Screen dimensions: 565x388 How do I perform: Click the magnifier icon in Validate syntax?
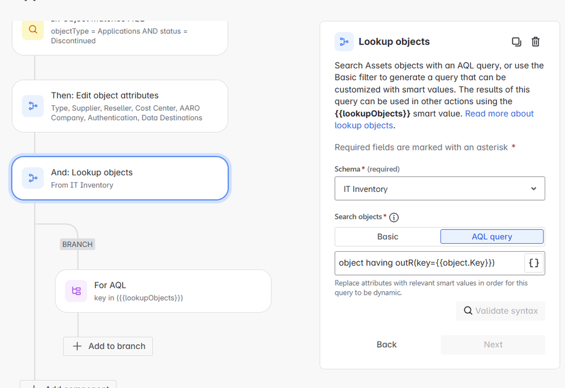(x=468, y=311)
